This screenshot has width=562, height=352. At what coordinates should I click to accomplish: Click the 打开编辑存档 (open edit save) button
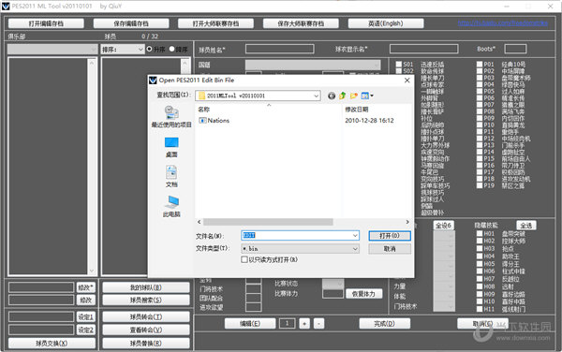tap(46, 23)
